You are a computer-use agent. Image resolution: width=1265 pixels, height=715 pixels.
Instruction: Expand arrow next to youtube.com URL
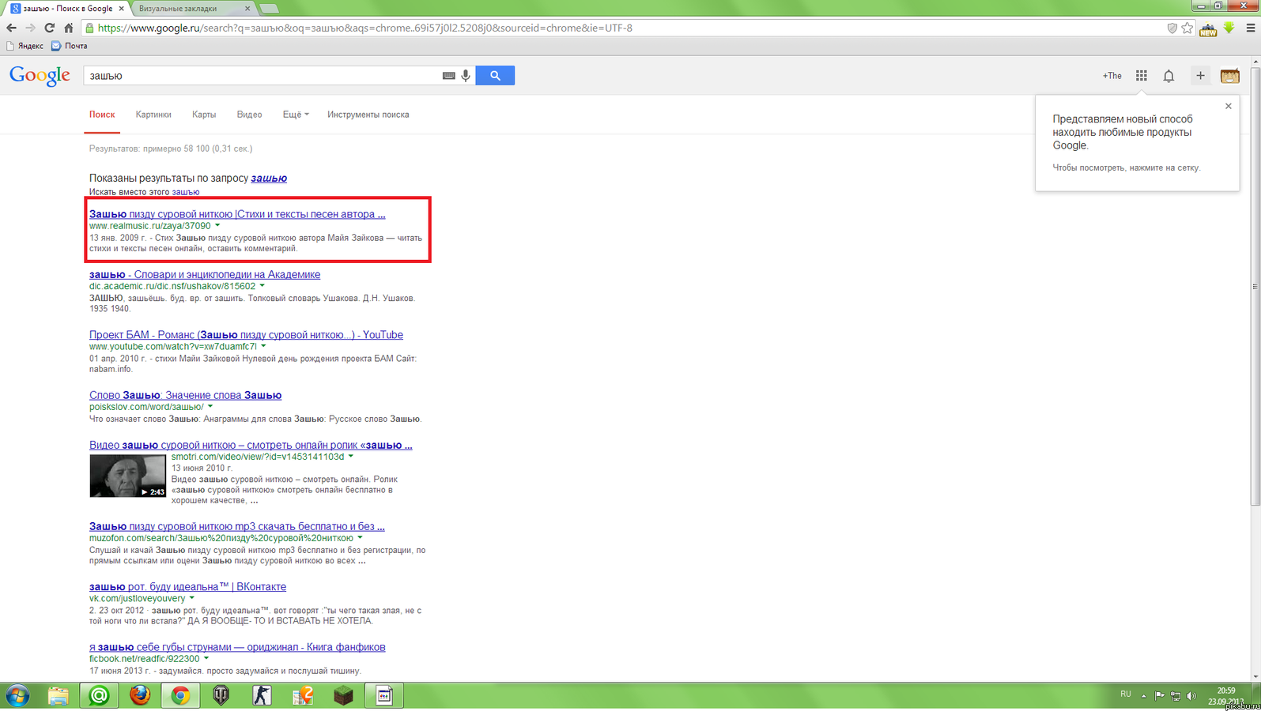[263, 346]
